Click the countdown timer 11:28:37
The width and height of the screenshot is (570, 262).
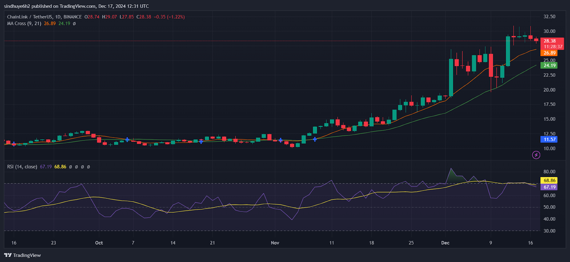pyautogui.click(x=553, y=47)
